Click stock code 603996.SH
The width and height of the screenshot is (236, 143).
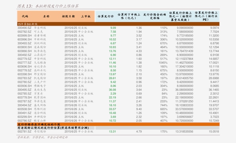coord(25,39)
